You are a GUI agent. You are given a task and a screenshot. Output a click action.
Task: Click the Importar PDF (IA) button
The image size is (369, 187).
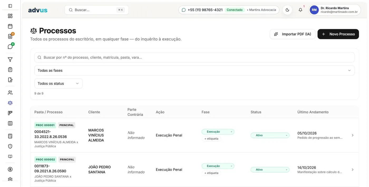[293, 34]
